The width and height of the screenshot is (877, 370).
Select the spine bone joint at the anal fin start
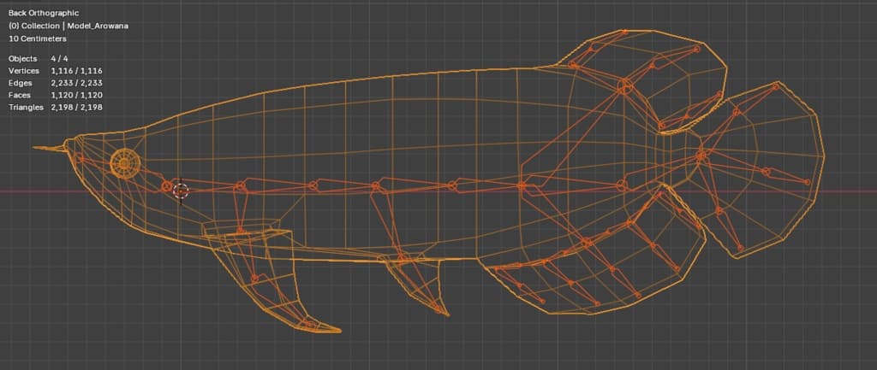coord(522,185)
